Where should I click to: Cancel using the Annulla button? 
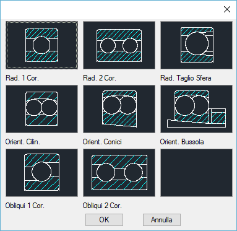(162, 220)
